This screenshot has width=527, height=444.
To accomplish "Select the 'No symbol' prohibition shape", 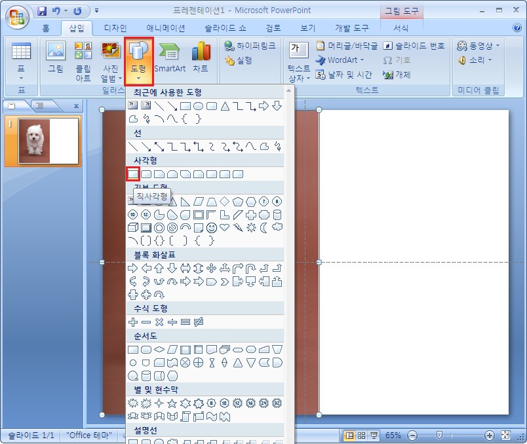I will (x=172, y=228).
